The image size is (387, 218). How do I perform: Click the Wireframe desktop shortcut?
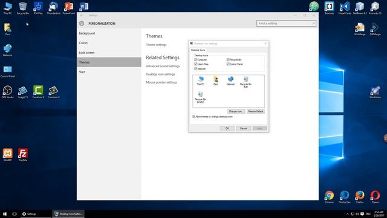click(x=375, y=92)
